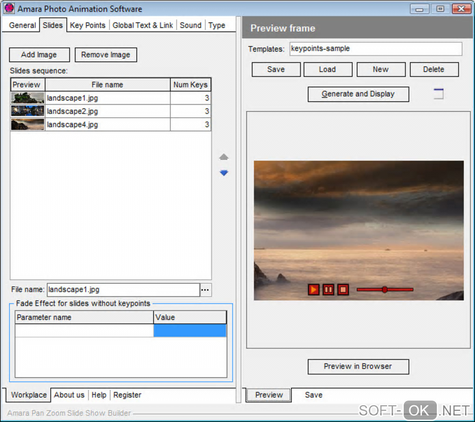Click Preview in Browser button
475x422 pixels.
359,367
